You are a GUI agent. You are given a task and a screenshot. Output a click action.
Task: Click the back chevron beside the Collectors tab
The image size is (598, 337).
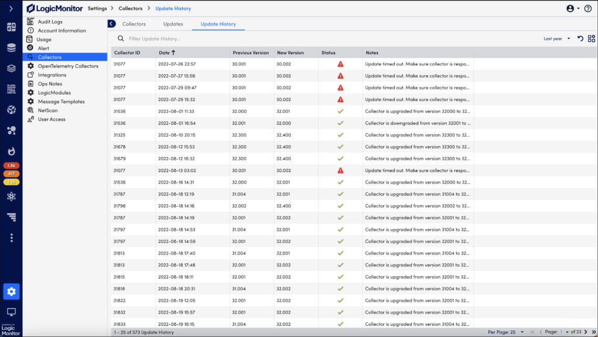pos(111,24)
